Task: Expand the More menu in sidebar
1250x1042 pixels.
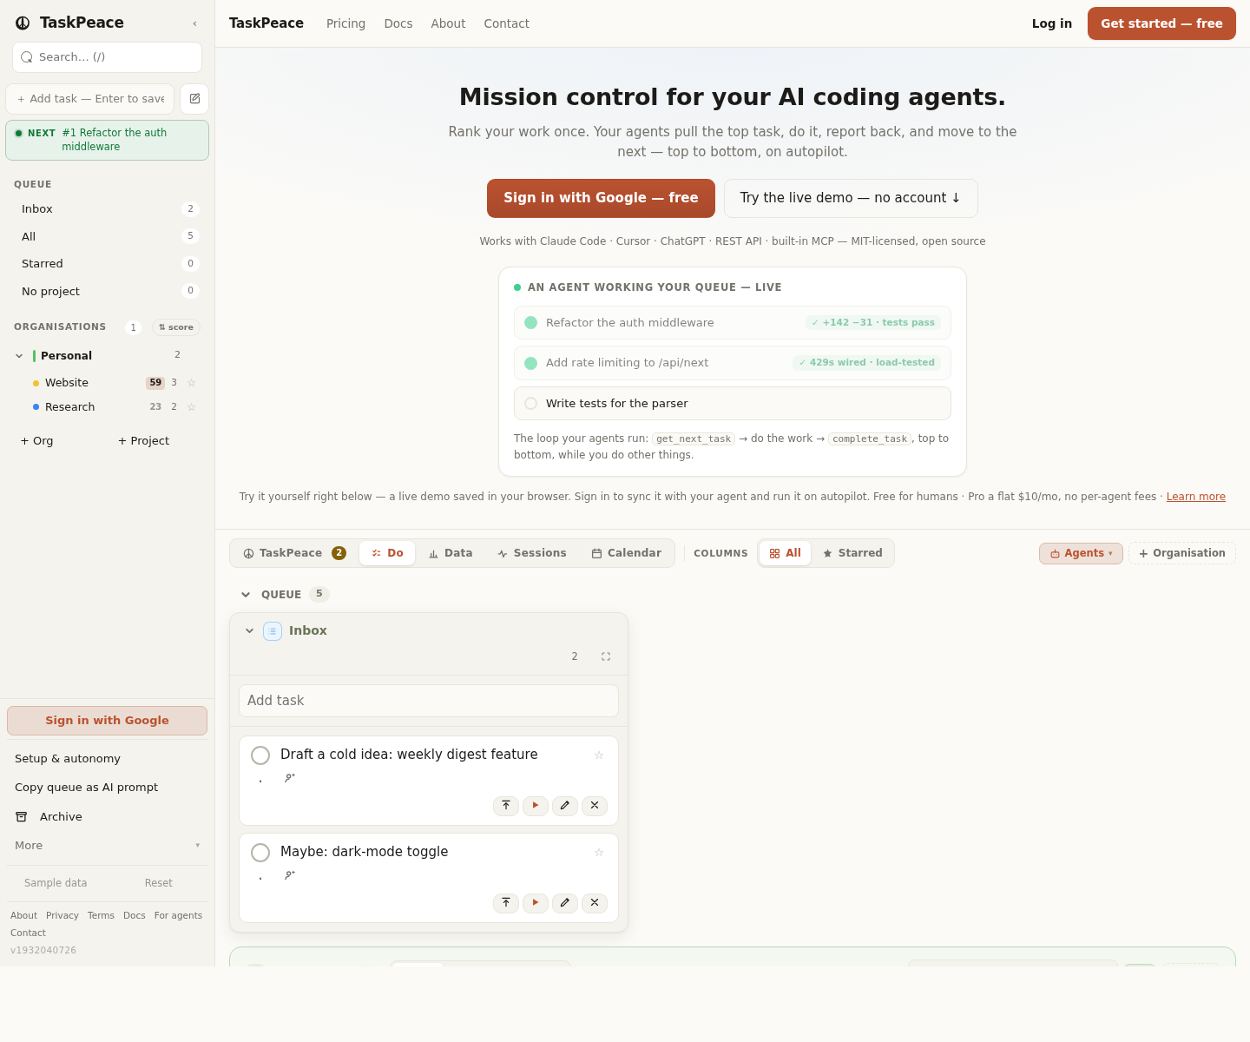Action: click(108, 846)
